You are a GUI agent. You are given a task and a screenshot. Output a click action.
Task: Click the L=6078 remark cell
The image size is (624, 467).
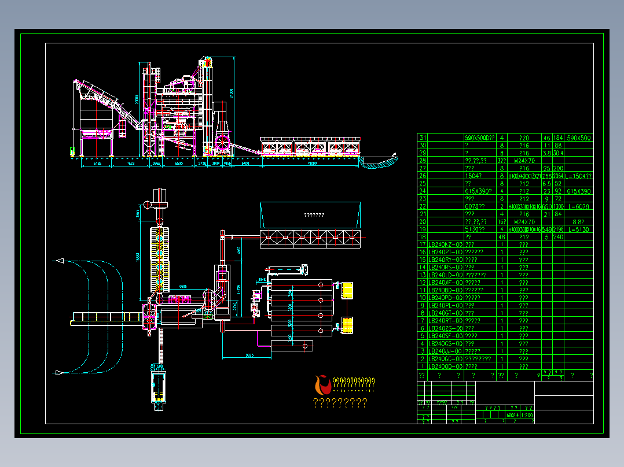pyautogui.click(x=579, y=207)
